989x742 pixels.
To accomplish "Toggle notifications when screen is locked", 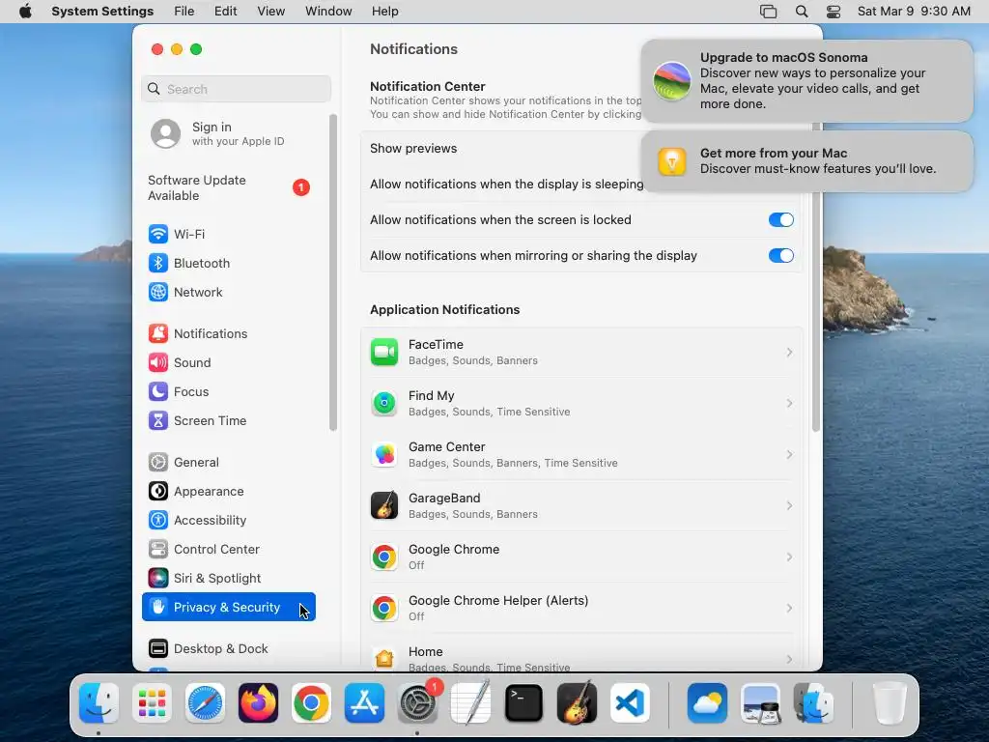I will 780,219.
